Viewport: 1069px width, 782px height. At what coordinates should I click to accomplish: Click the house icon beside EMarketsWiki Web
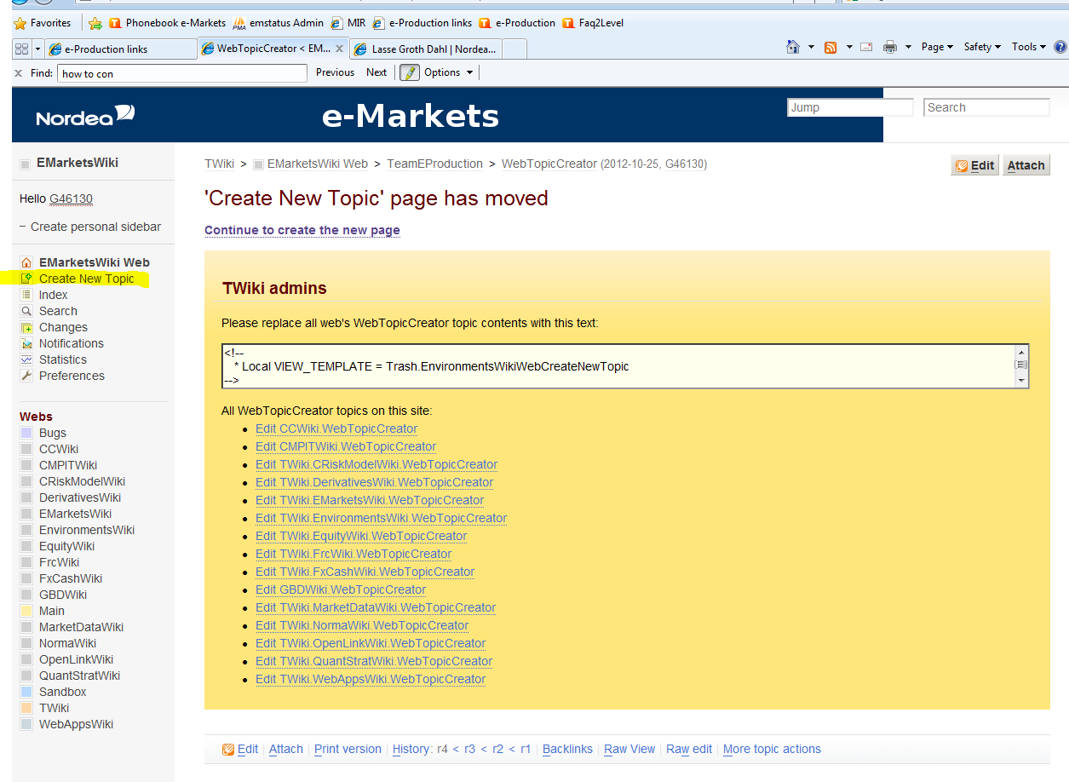tap(26, 262)
